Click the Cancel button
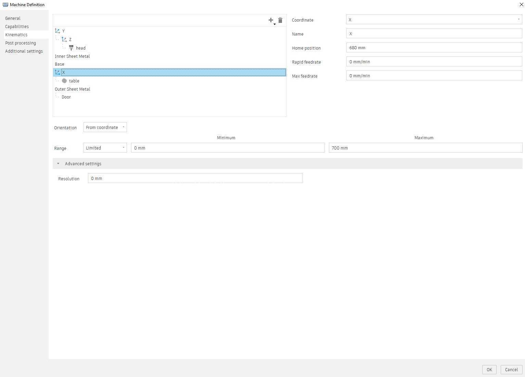The height and width of the screenshot is (377, 525). (511, 369)
